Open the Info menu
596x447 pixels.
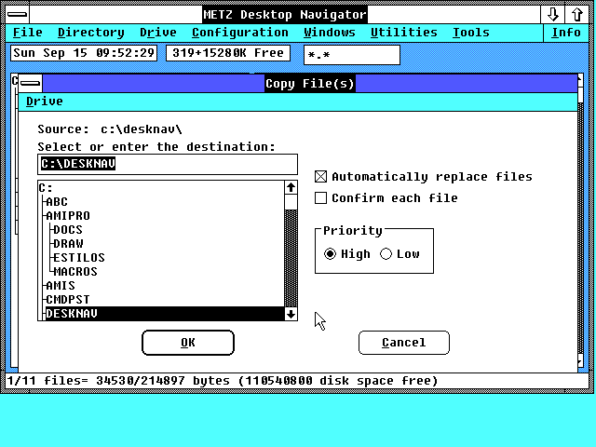pos(566,33)
